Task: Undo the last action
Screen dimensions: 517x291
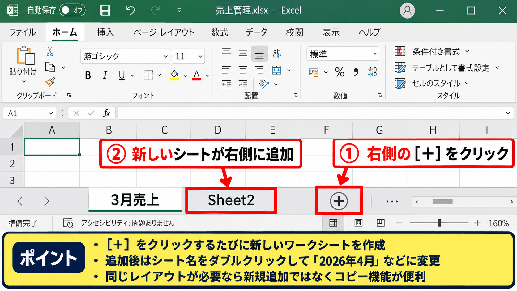Action: tap(130, 11)
